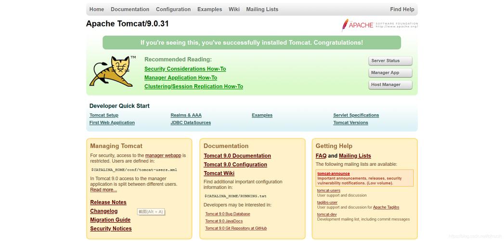Open the tomcat-dev mailing list link
This screenshot has width=504, height=241.
[327, 214]
